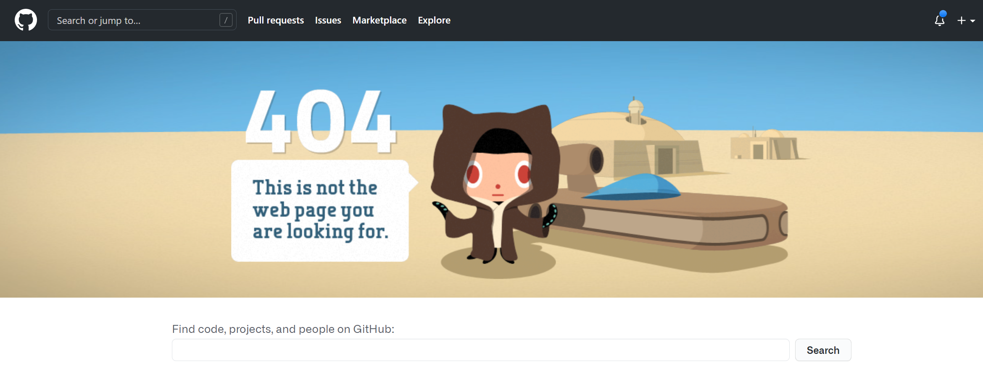View notifications via the bell icon
Viewport: 983px width, 382px height.
point(940,20)
